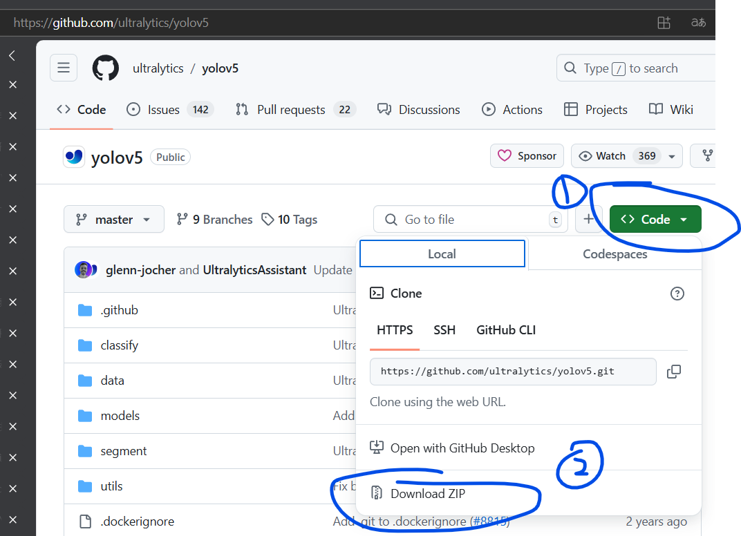Focus the Type / to search field
The width and height of the screenshot is (741, 536).
pos(636,68)
